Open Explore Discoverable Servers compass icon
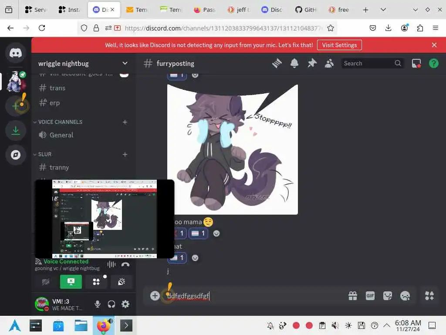 [x=16, y=155]
